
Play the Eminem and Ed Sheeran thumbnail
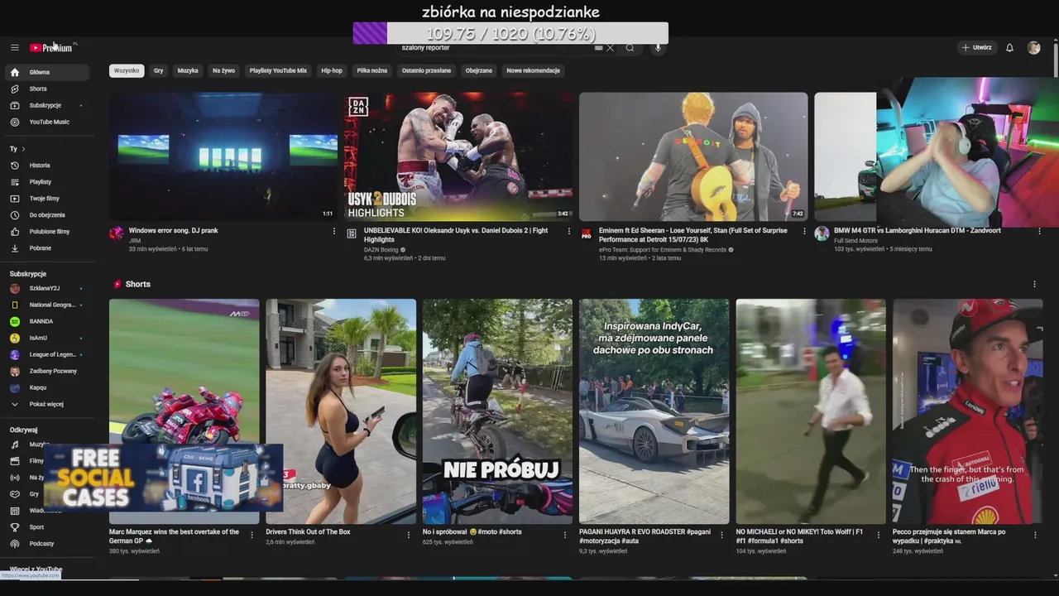click(x=693, y=156)
